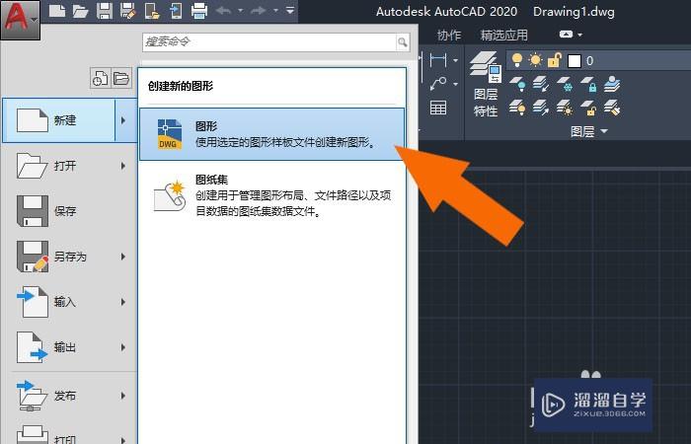Switch to the 协作 ribbon tab
691x444 pixels.
pos(449,35)
